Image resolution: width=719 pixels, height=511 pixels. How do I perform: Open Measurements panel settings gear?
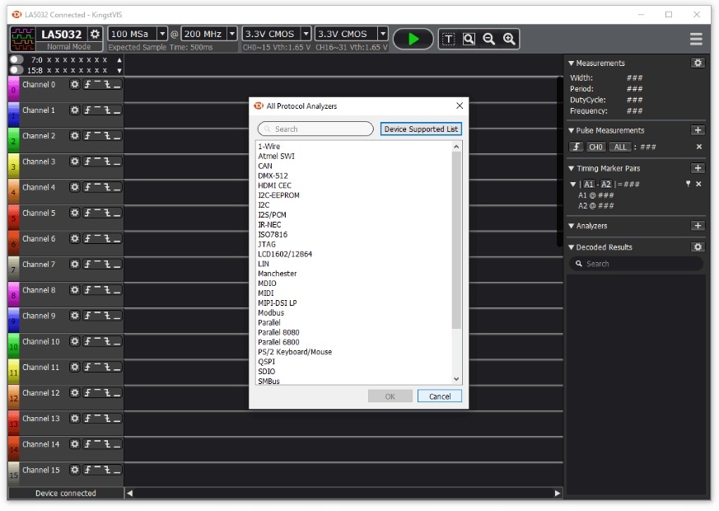pos(698,63)
